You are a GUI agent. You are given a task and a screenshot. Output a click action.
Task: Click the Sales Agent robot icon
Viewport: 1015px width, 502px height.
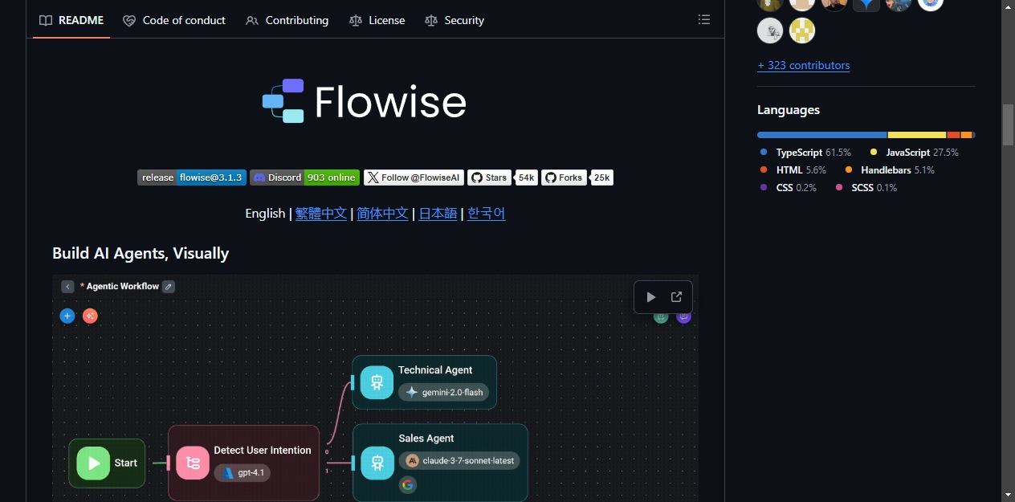coord(377,463)
